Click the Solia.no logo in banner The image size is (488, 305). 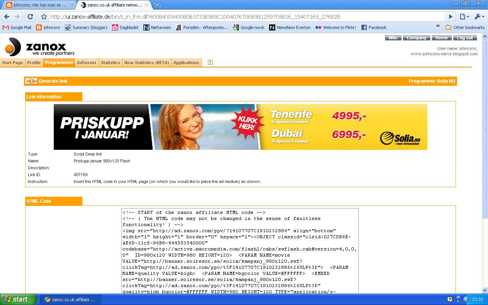pyautogui.click(x=400, y=138)
